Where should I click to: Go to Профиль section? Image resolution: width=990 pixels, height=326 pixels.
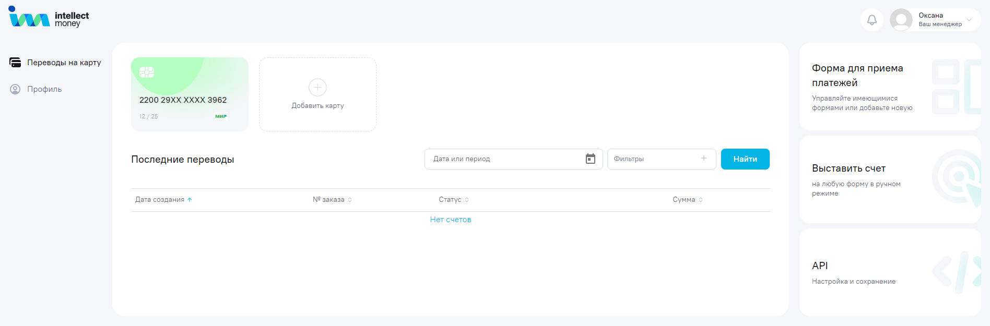44,89
